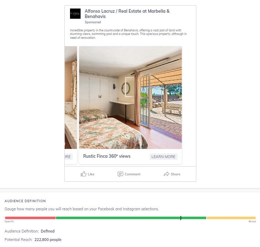Click the black page logo avatar
The height and width of the screenshot is (247, 260).
[75, 14]
